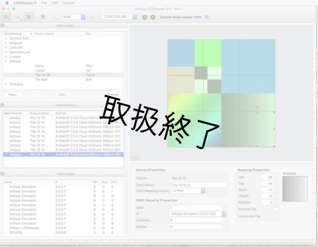Expand the Prolights manufacturer
318x247 pixels.
click(x=6, y=84)
